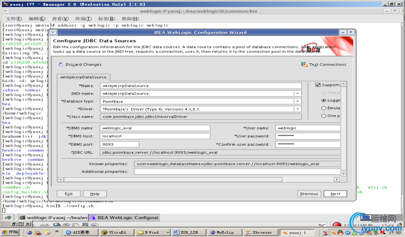Click the Confirm user password field
The image size is (405, 237).
click(x=308, y=144)
